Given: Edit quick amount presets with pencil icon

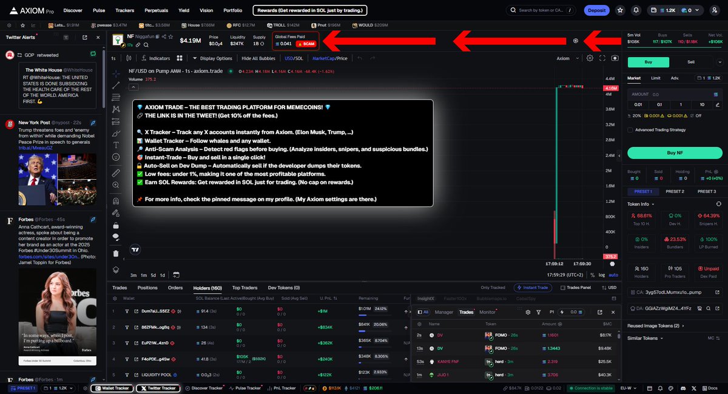Looking at the screenshot, I should click(x=716, y=104).
